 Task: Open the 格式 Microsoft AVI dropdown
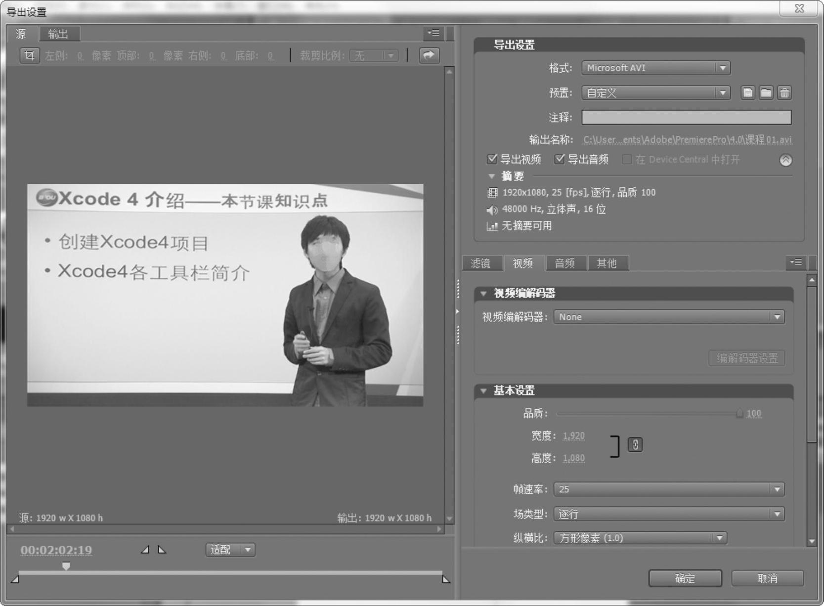click(x=656, y=68)
